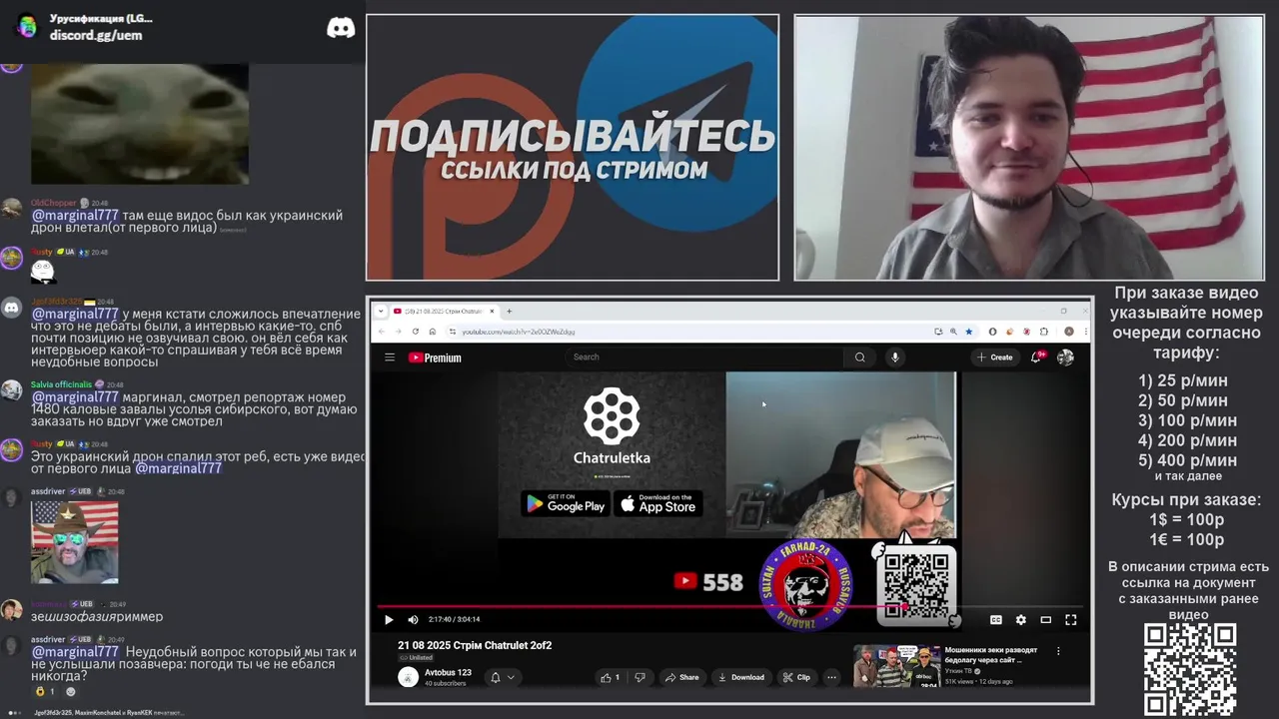Like the video with thumbs up
1279x719 pixels.
click(x=610, y=677)
